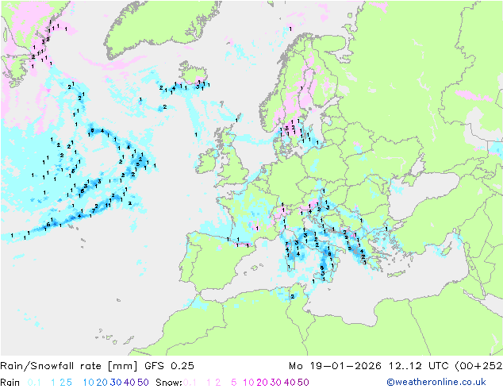Image resolution: width=503 pixels, height=389 pixels.
Task: Select the rain legend value 0.1
Action: click(34, 383)
